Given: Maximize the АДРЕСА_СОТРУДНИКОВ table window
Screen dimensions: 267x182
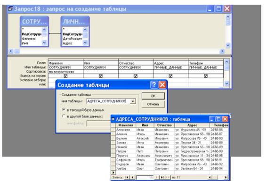Looking at the screenshot, I should coord(218,119).
